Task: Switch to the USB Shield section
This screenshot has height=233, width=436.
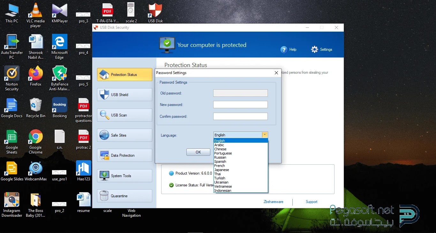Action: point(124,95)
